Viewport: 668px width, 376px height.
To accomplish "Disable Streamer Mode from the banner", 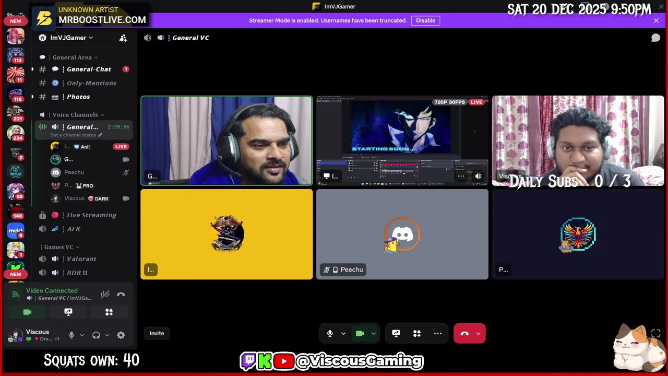I will (425, 20).
